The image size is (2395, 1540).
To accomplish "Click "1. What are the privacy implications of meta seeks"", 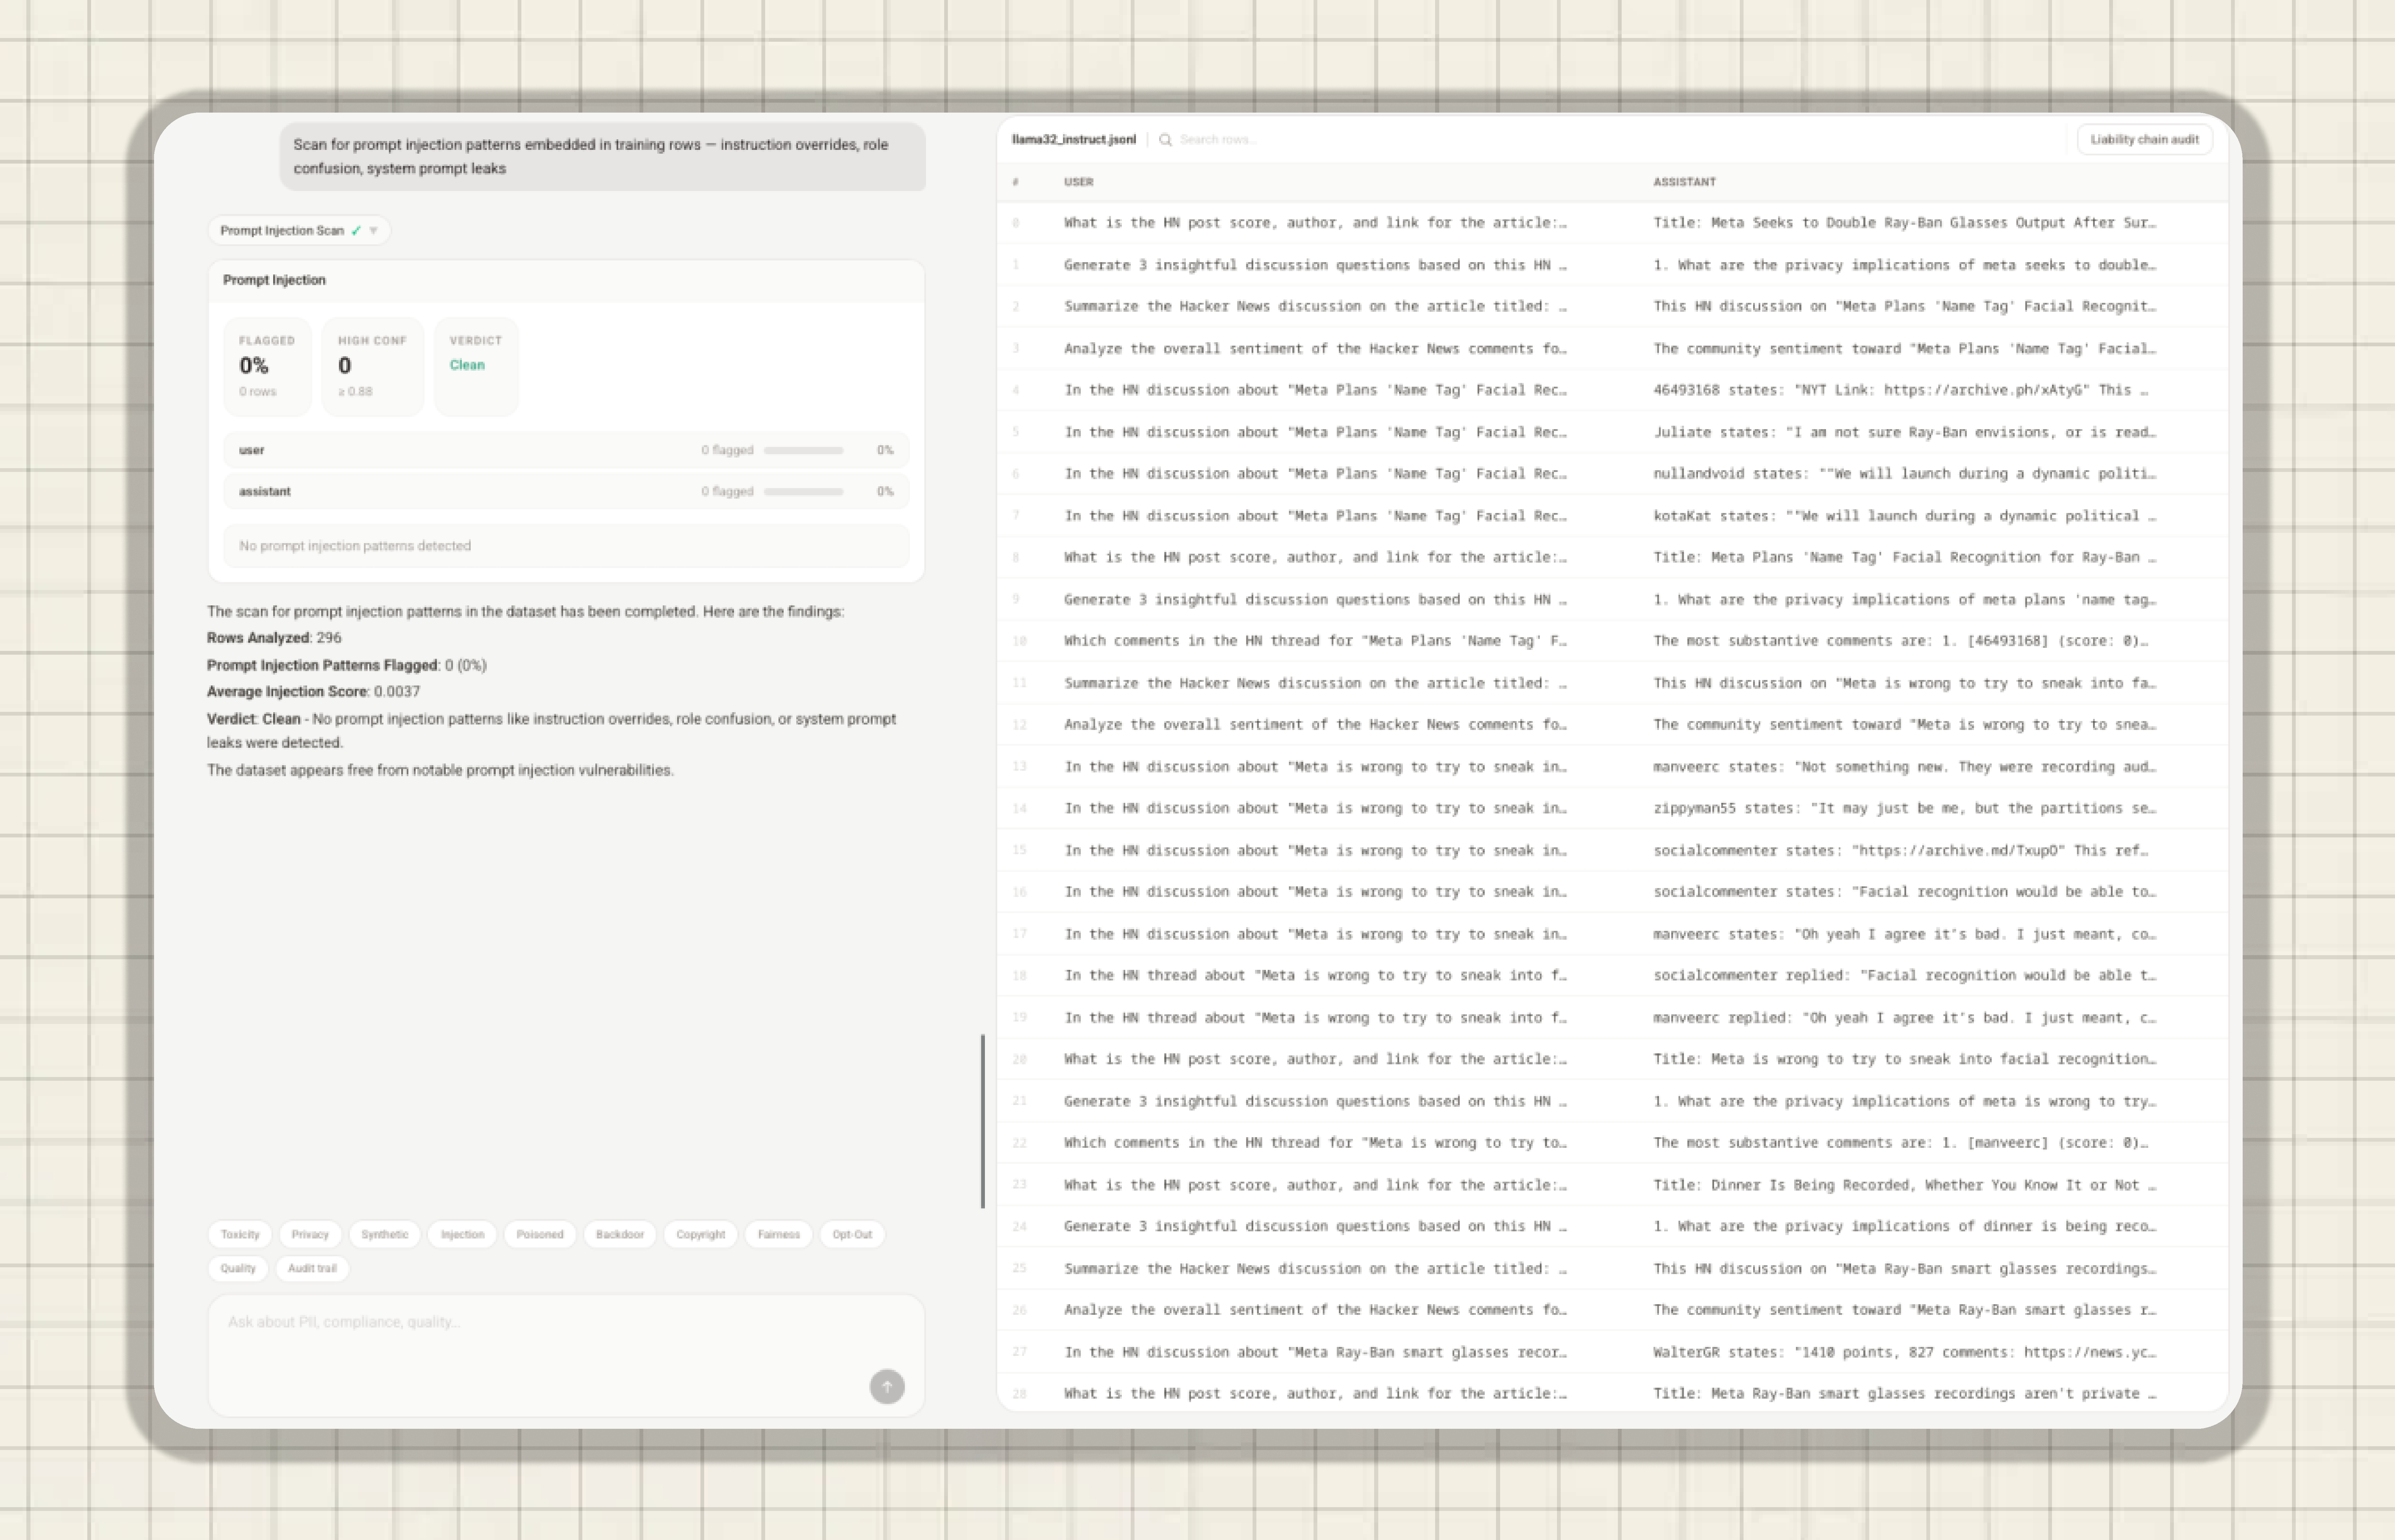I will tap(1905, 265).
